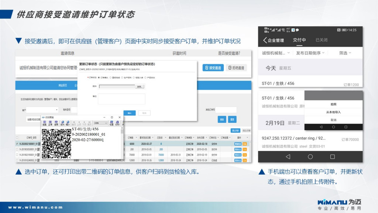378x213 pixels.
Task: Open print settings (设置) icon in preview toolbar
Action: [x=111, y=123]
